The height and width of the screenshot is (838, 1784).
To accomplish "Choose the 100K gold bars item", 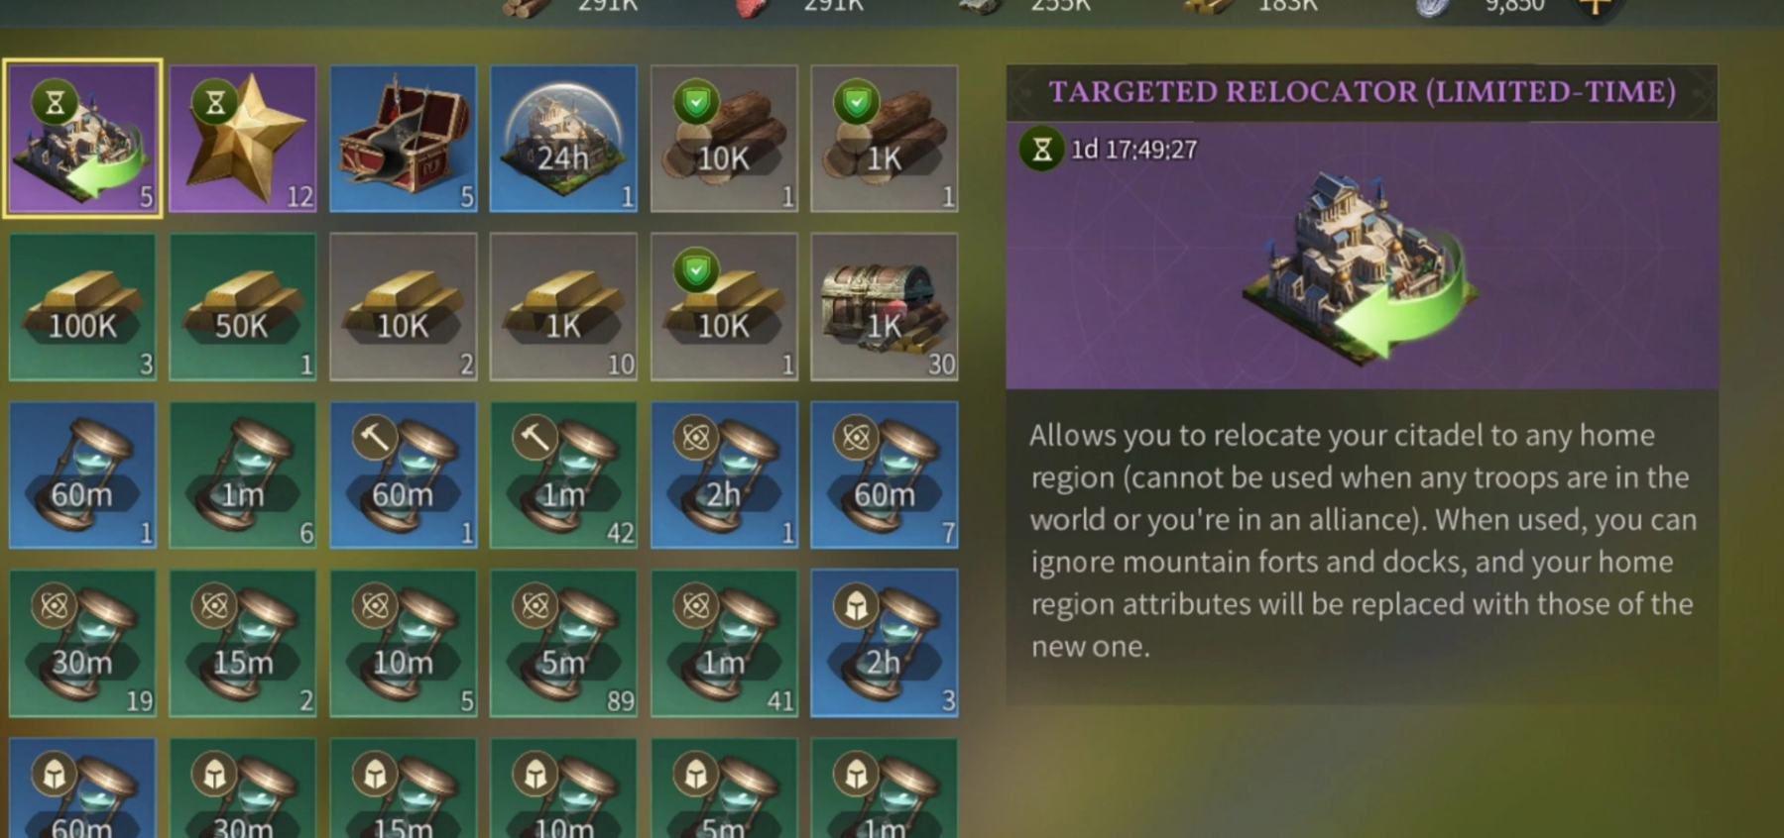I will click(x=82, y=307).
